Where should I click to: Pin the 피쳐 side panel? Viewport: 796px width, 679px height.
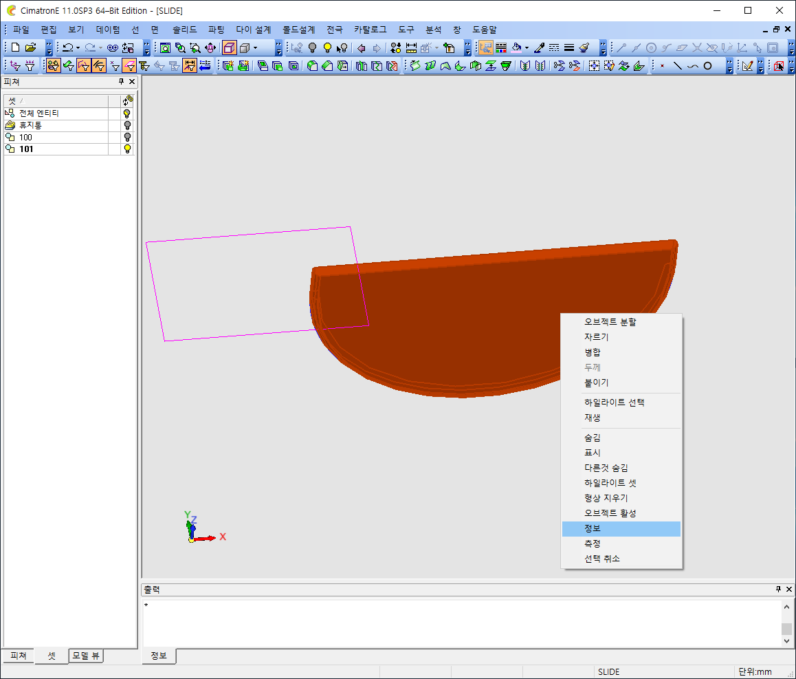coord(122,81)
